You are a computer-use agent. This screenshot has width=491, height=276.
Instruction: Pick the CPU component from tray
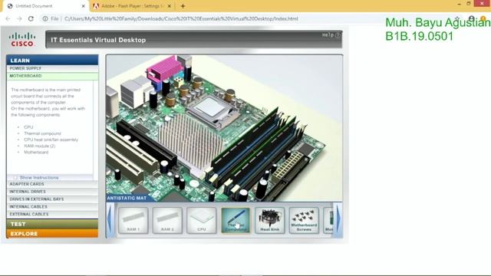[x=201, y=220]
